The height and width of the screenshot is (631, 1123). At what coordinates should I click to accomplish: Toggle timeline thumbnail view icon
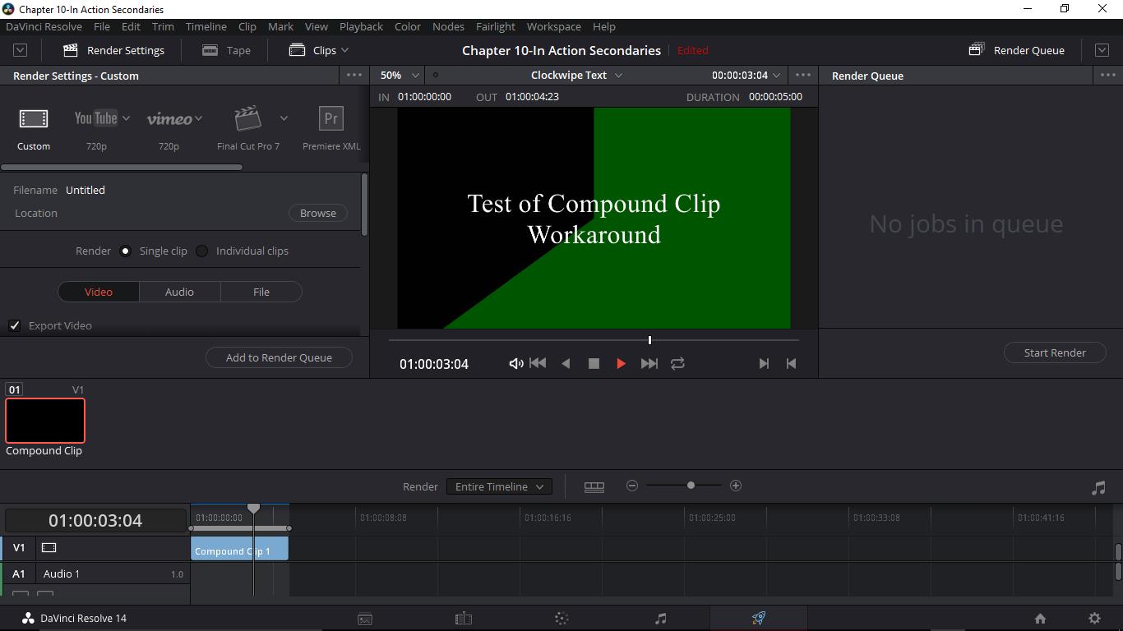coord(594,486)
